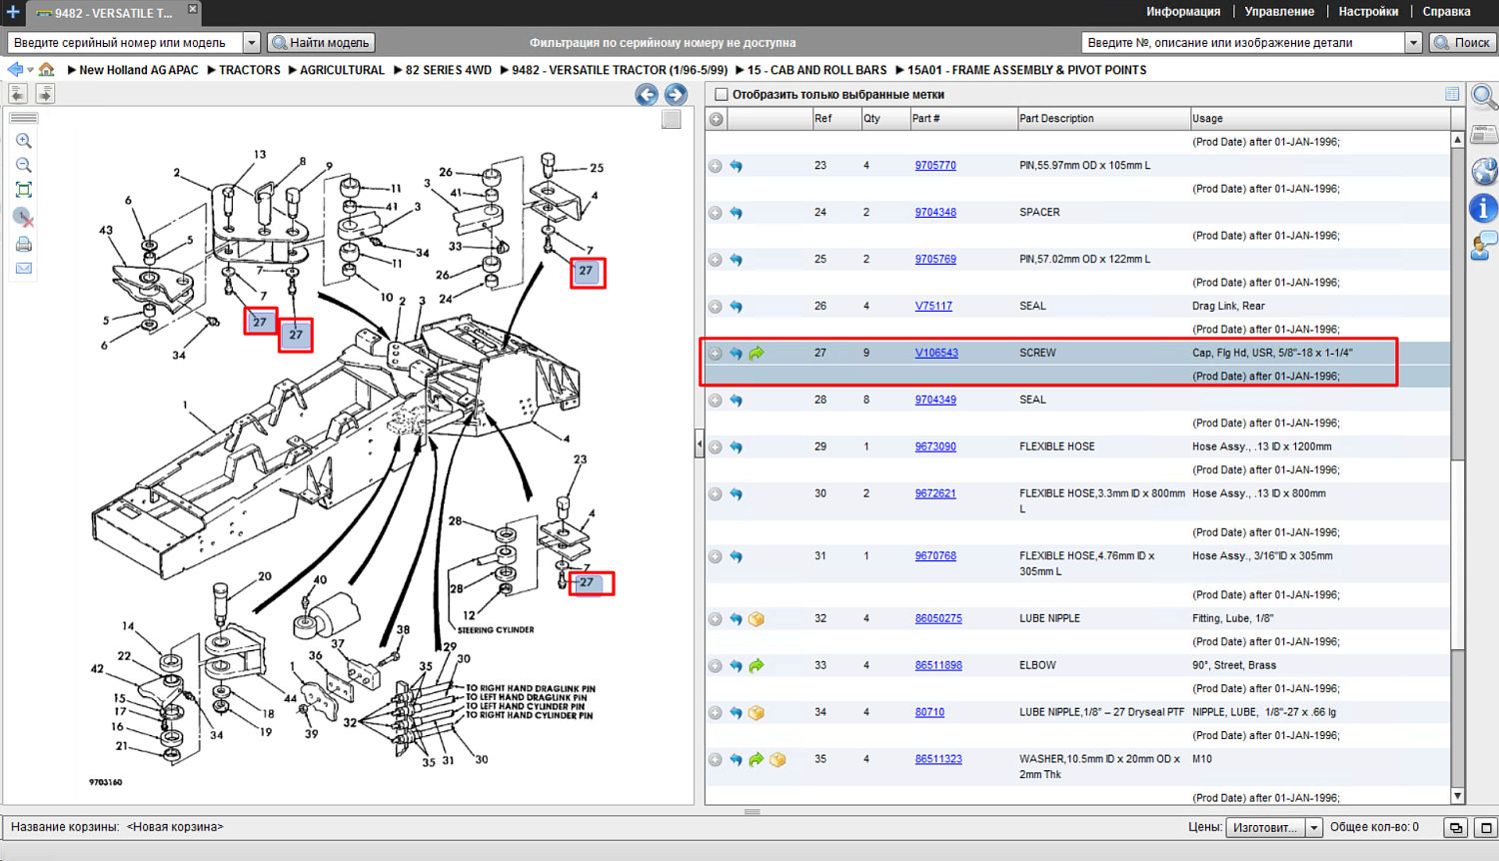Viewport: 1499px width, 861px height.
Task: Open the serial number or model dropdown arrow
Action: [x=252, y=43]
